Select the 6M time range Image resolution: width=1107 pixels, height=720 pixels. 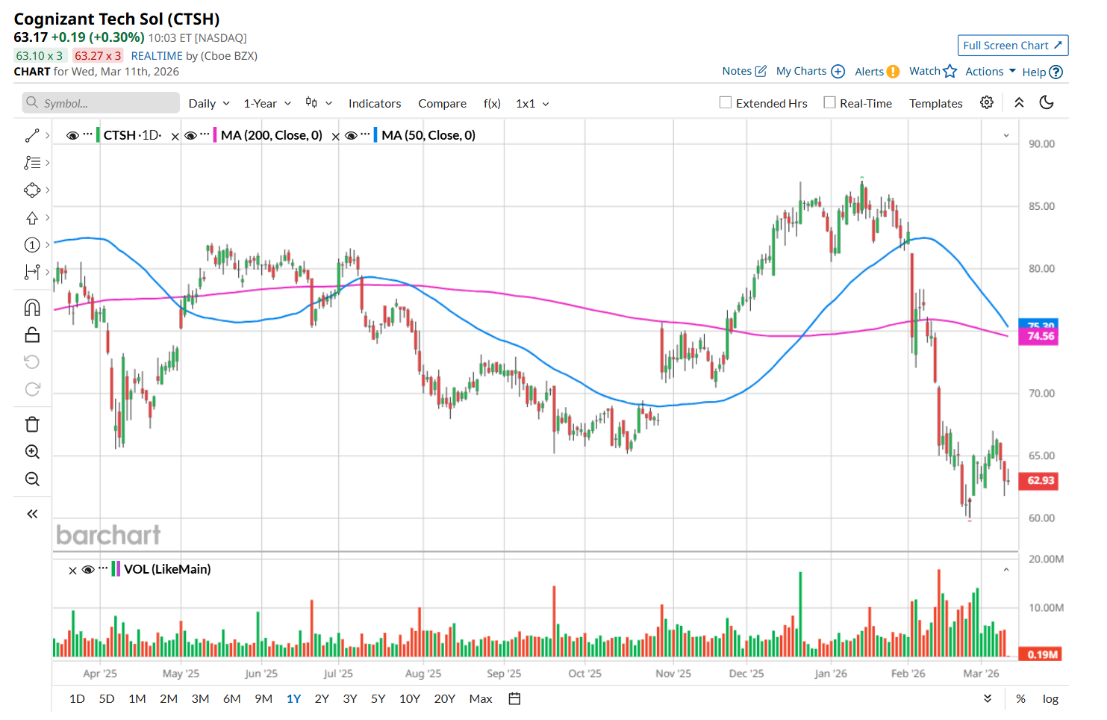pyautogui.click(x=231, y=699)
